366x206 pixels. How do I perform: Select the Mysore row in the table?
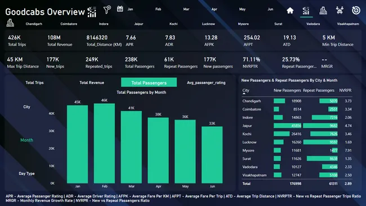tap(297, 150)
